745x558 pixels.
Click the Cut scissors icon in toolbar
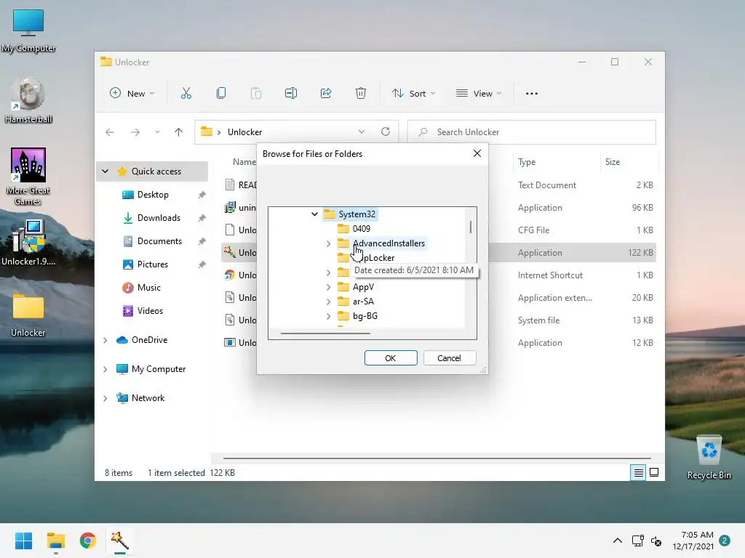click(x=186, y=94)
